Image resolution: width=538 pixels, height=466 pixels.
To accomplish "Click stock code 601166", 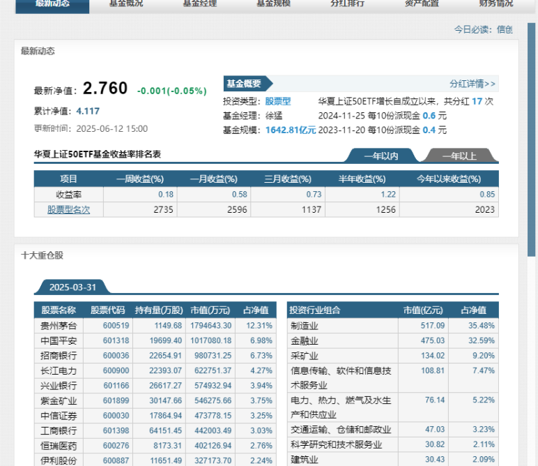I will point(116,385).
